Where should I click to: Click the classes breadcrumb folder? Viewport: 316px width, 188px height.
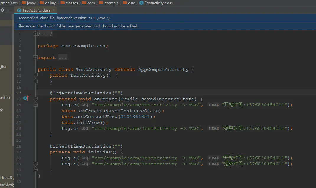coord(69,3)
